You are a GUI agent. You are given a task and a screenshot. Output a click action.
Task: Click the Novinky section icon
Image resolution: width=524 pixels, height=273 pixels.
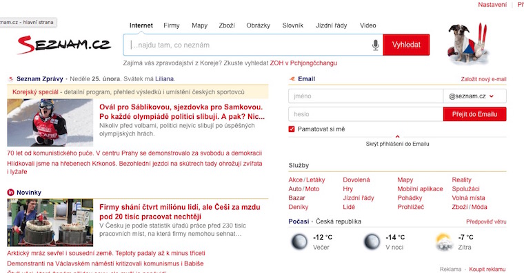(11, 193)
